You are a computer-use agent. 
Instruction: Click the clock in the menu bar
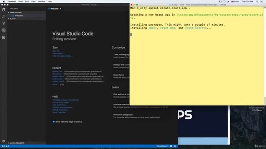pyautogui.click(x=247, y=2)
